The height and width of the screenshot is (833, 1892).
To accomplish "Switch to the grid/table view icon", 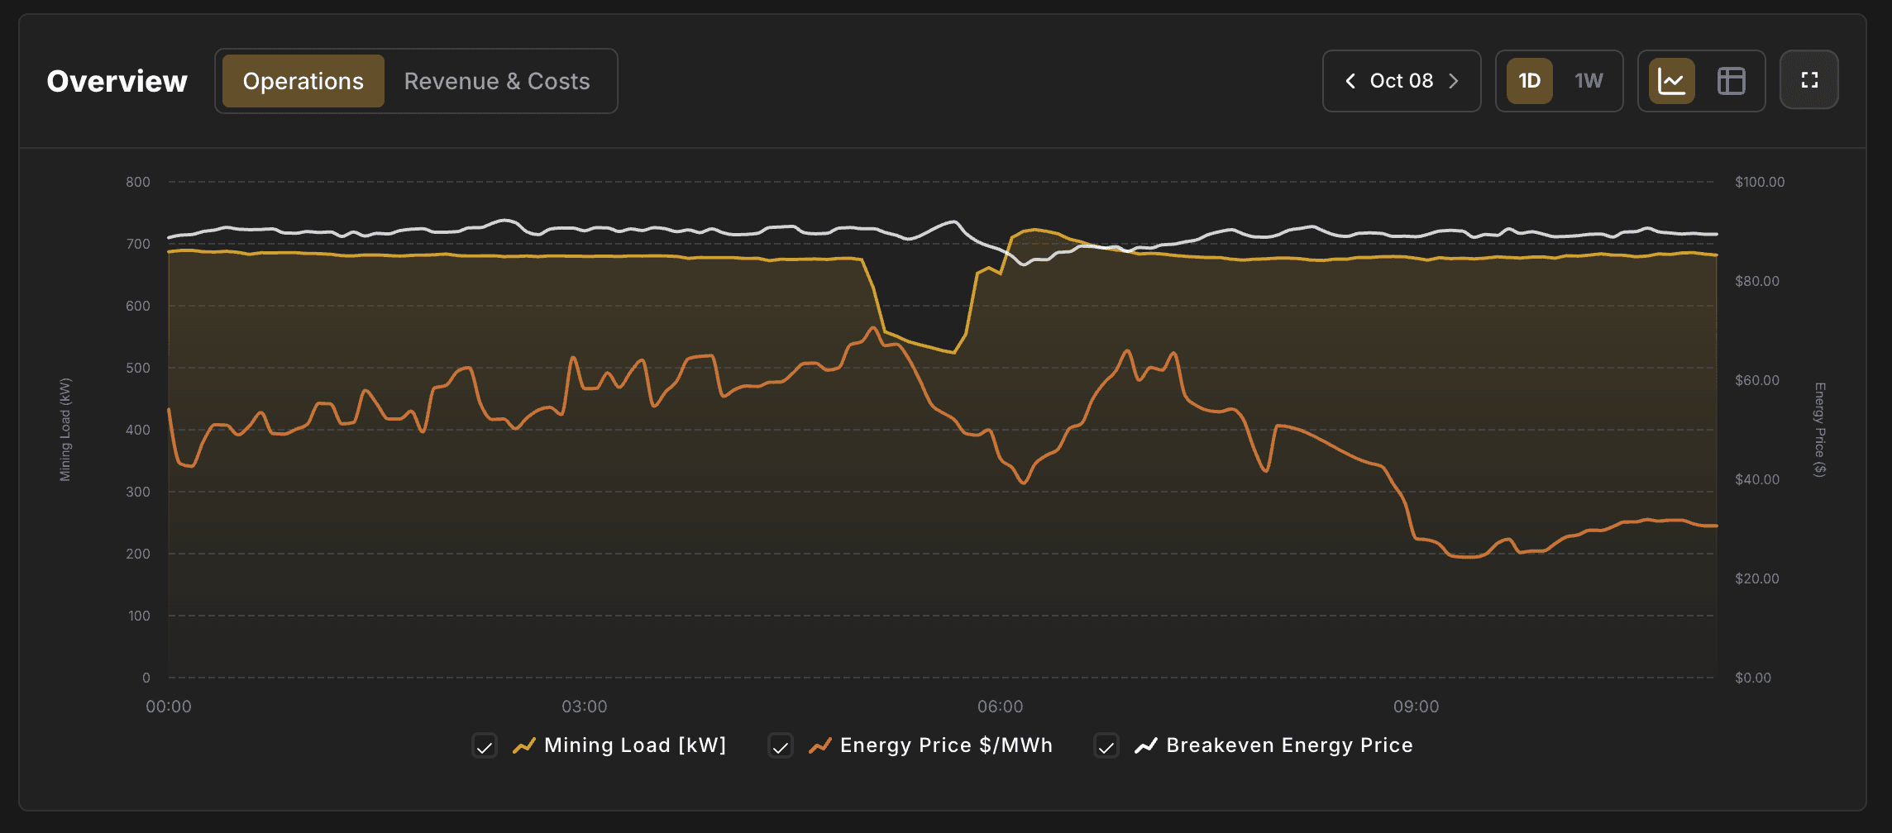I will click(x=1732, y=80).
